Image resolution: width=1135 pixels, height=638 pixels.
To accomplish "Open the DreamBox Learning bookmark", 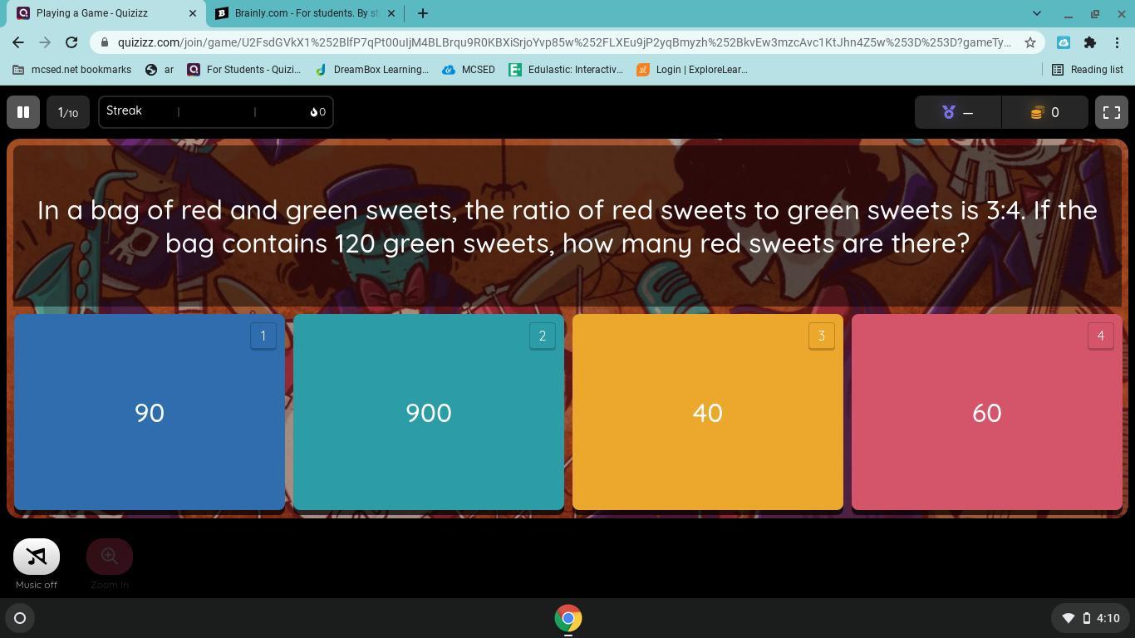I will coord(371,70).
